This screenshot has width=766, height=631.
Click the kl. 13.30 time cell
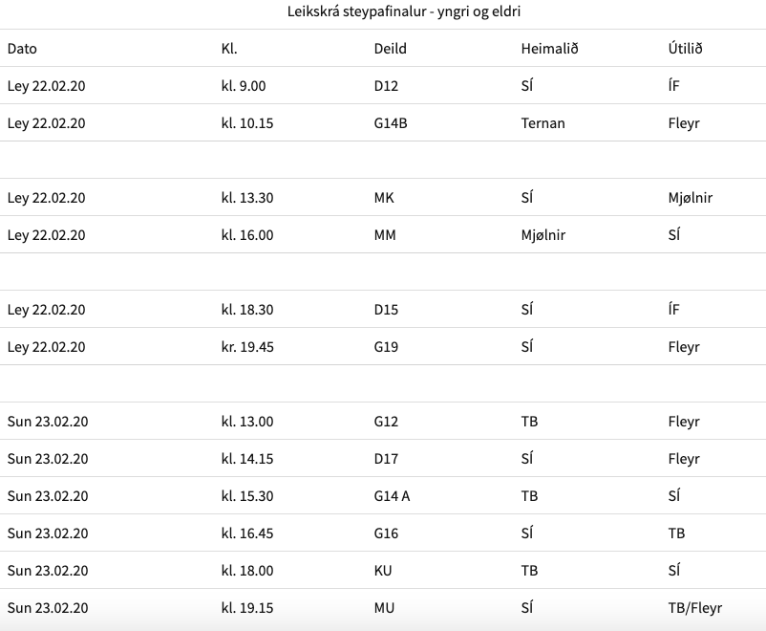pyautogui.click(x=247, y=198)
